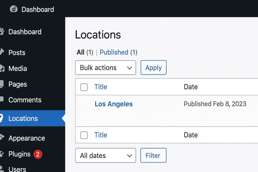Expand the Bulk actions chevron arrow

(x=130, y=67)
